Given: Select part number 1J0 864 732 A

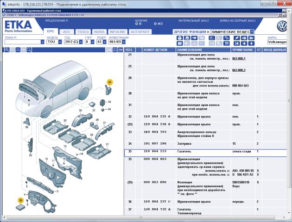Looking at the screenshot, I should pyautogui.click(x=157, y=210).
